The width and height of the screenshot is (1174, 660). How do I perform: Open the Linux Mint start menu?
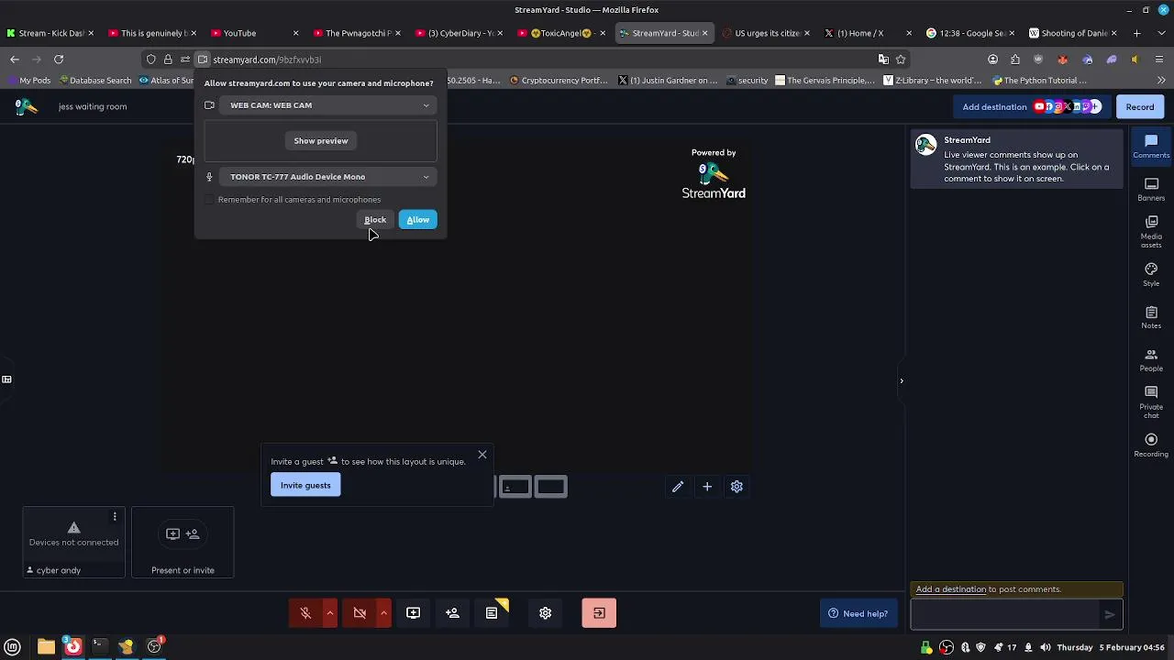click(x=13, y=647)
